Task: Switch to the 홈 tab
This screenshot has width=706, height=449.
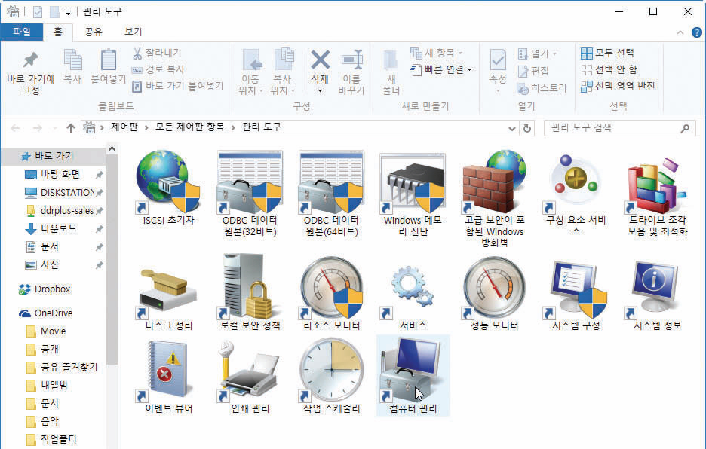Action: pyautogui.click(x=57, y=32)
